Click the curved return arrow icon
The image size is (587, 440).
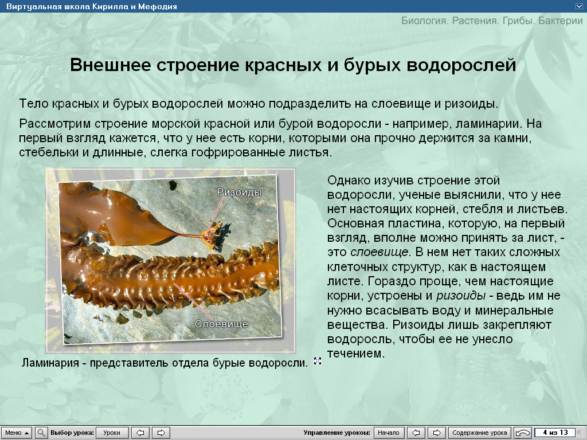tap(523, 433)
